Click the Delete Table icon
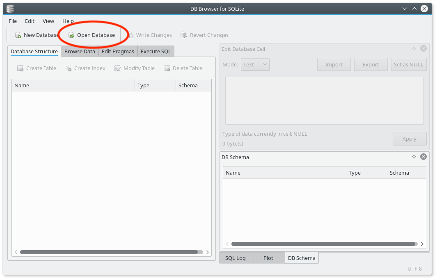437x280 pixels. (x=183, y=68)
